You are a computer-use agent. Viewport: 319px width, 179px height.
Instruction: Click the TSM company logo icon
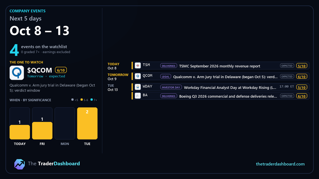coord(138,66)
